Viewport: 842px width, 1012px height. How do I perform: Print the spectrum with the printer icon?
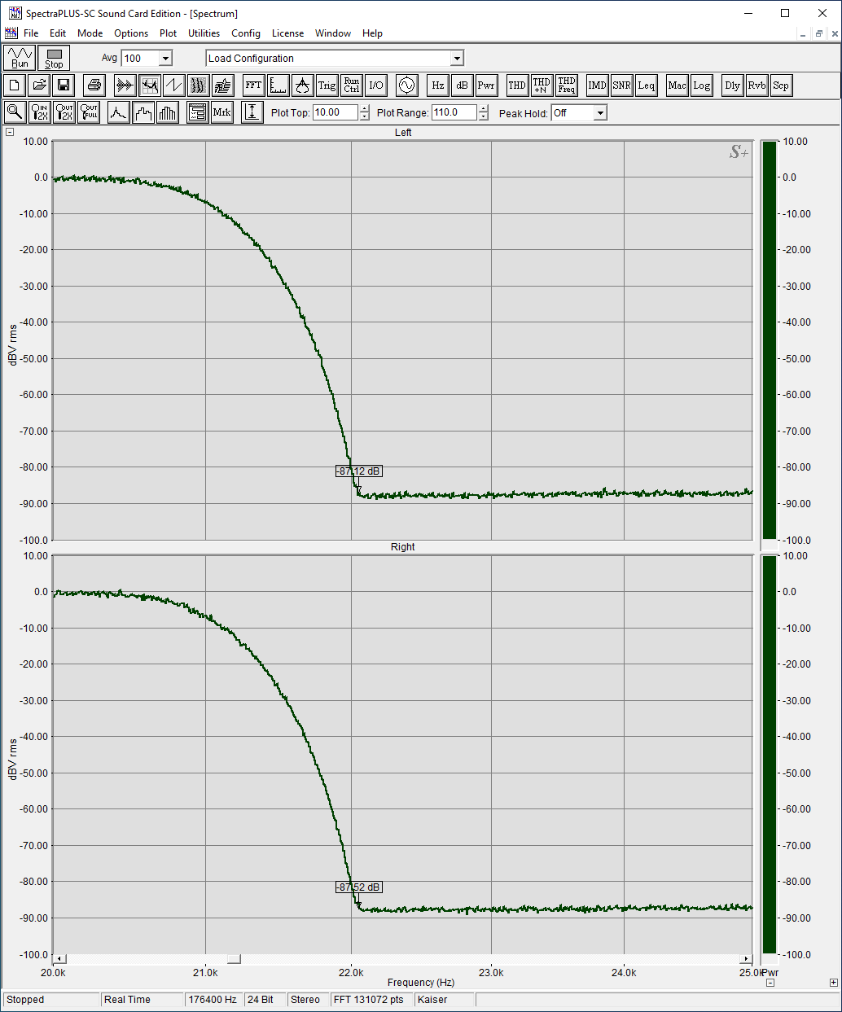coord(94,85)
